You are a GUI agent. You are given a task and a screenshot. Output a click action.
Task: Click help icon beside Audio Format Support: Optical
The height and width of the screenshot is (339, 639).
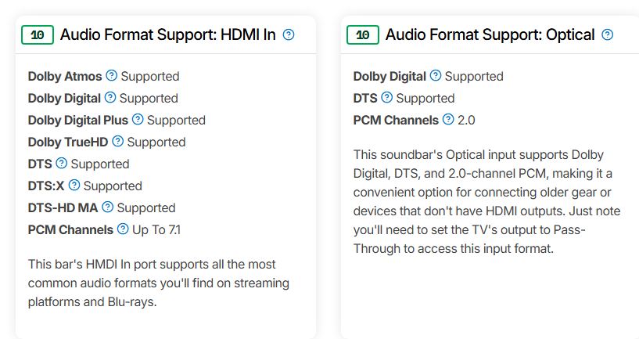[607, 34]
